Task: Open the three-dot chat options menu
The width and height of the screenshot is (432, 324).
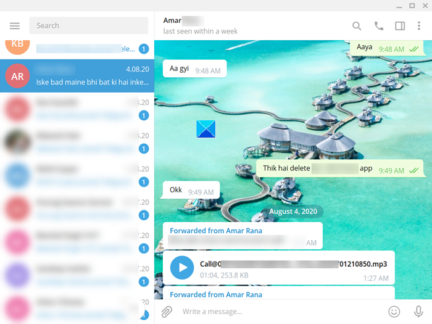Action: (419, 26)
